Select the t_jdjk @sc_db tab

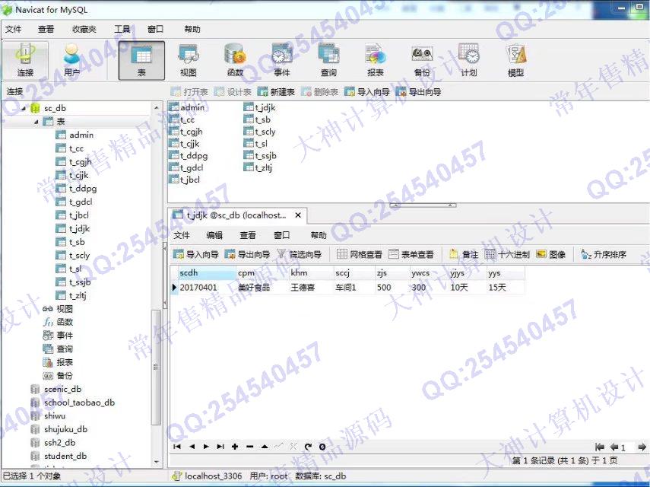coord(236,215)
